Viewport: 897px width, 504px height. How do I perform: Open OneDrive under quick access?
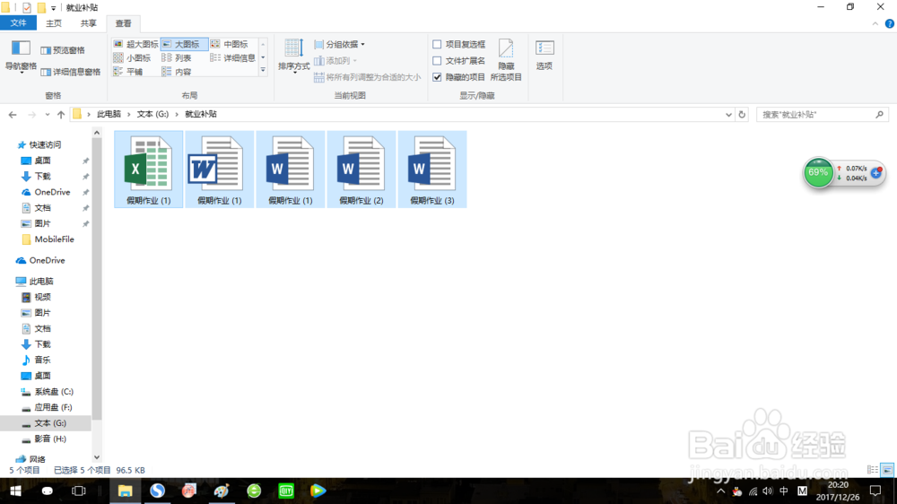click(x=52, y=192)
